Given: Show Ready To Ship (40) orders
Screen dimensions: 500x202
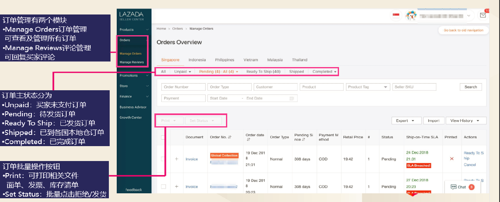Looking at the screenshot, I should click(263, 72).
